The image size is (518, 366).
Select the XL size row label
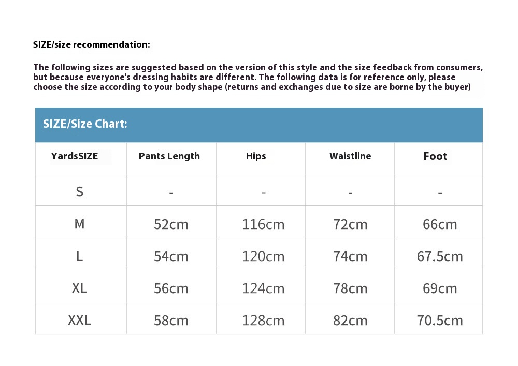[x=79, y=288]
